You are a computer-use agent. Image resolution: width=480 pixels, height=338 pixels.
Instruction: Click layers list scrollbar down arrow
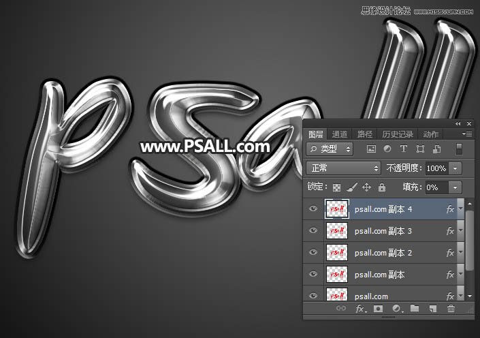point(470,296)
